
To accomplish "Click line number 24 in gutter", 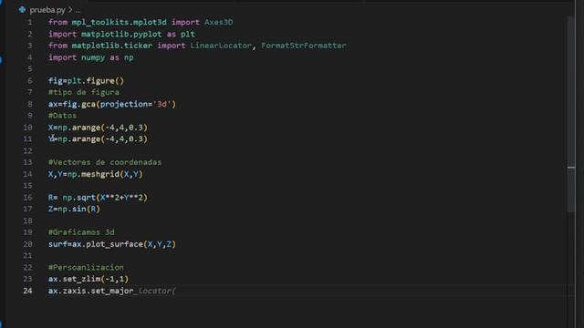I will click(x=27, y=291).
